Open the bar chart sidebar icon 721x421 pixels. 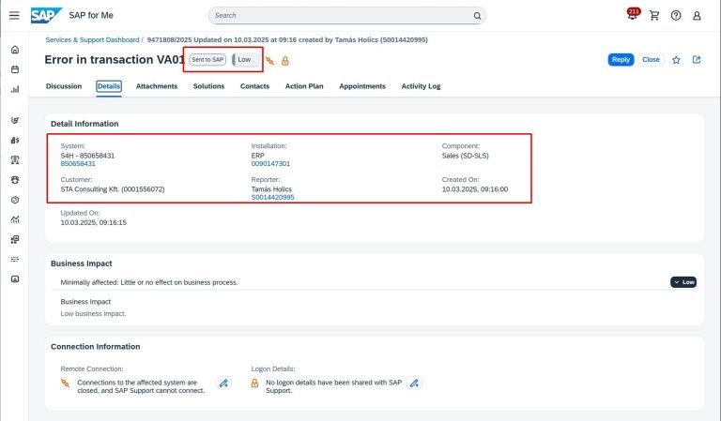[x=15, y=89]
